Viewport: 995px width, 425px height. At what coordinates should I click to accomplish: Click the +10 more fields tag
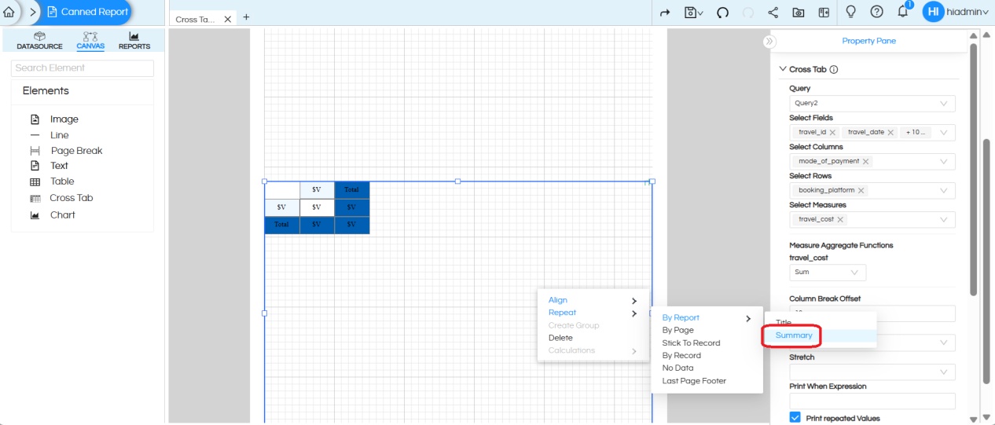point(916,133)
